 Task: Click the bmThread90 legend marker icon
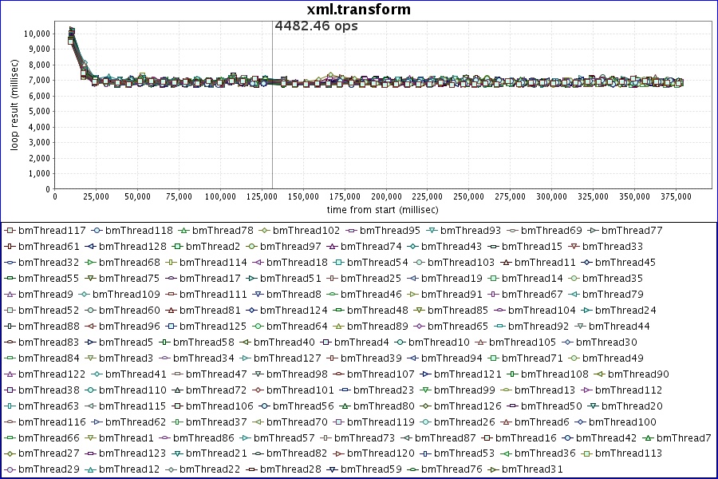[599, 374]
